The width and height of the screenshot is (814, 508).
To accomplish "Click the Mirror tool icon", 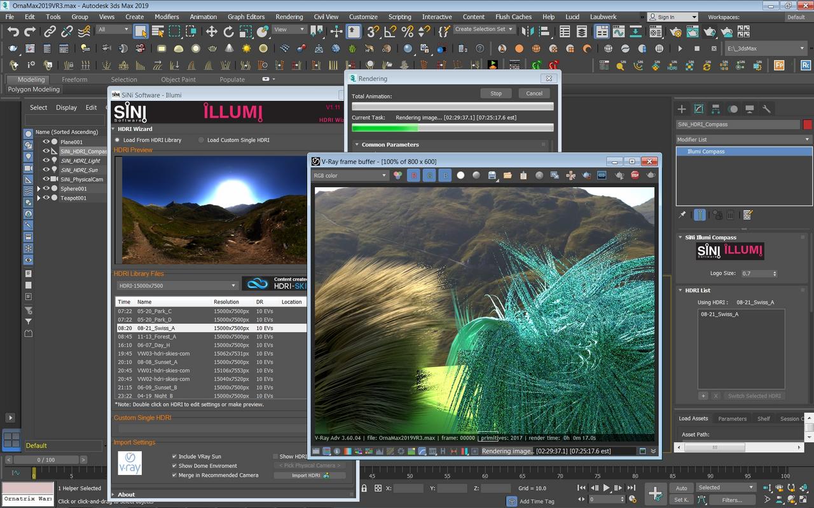I will click(x=527, y=31).
